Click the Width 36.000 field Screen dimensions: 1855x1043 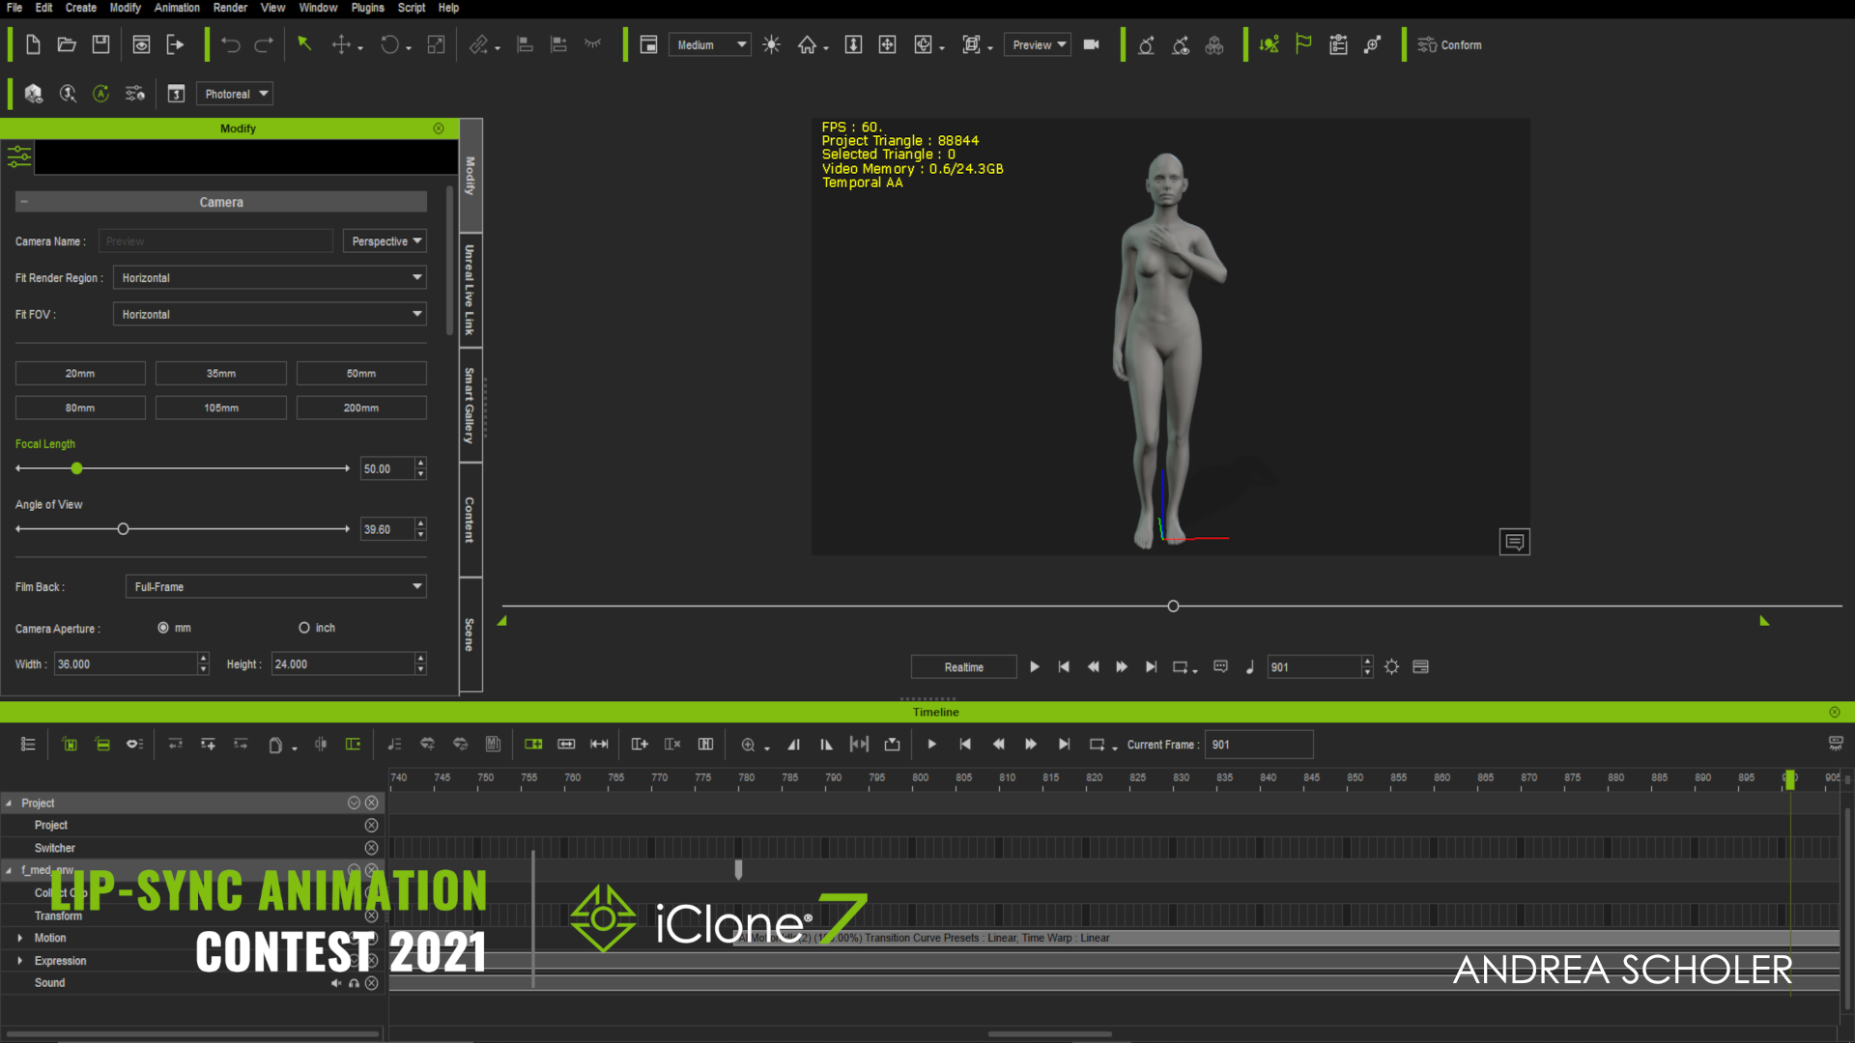point(126,664)
